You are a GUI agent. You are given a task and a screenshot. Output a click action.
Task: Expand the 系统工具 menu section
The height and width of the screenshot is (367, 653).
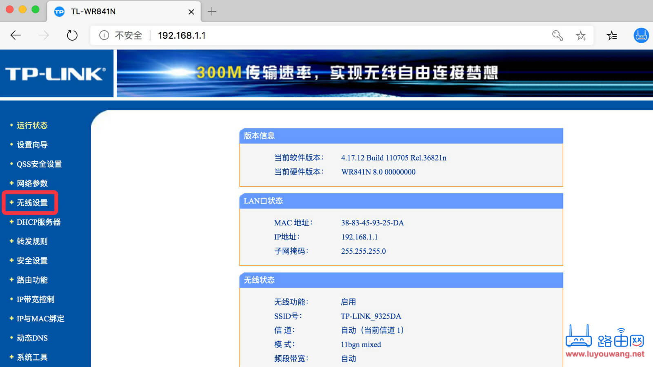tap(31, 357)
